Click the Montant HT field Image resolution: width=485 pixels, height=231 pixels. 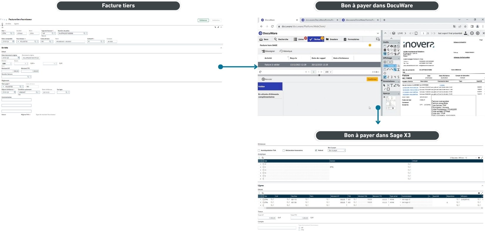pyautogui.click(x=10, y=71)
